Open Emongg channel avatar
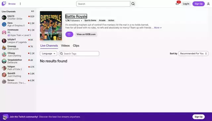212x121 pixels. click(x=4, y=48)
